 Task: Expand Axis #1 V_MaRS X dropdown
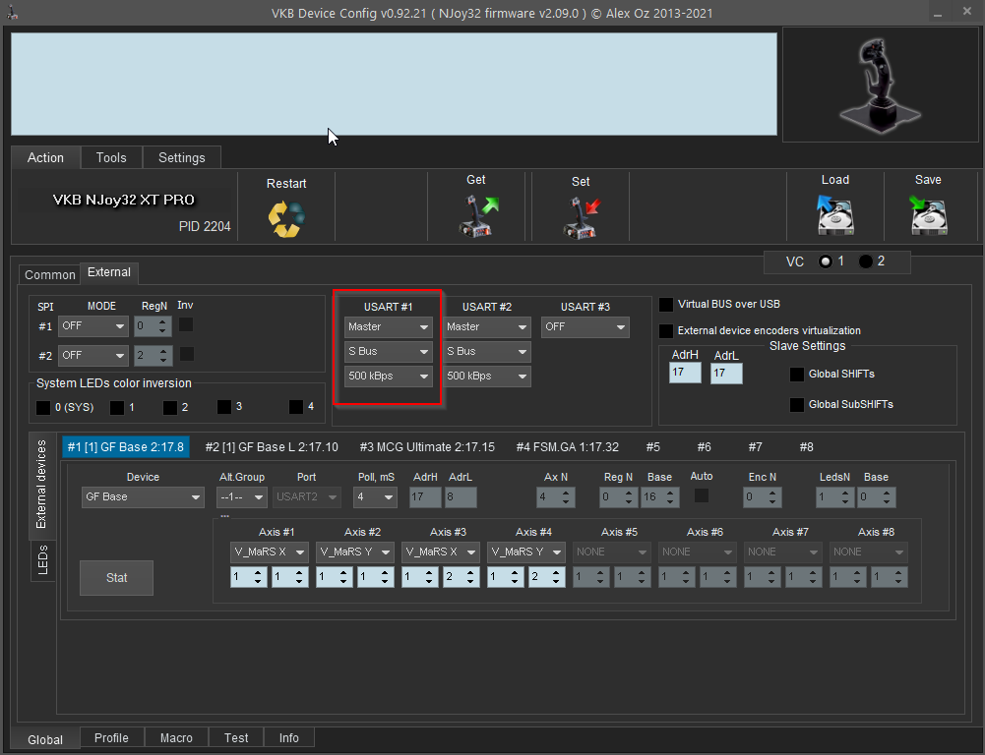pos(270,552)
